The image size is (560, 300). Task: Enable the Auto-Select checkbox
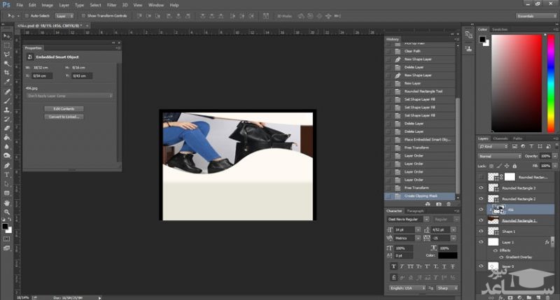[27, 15]
